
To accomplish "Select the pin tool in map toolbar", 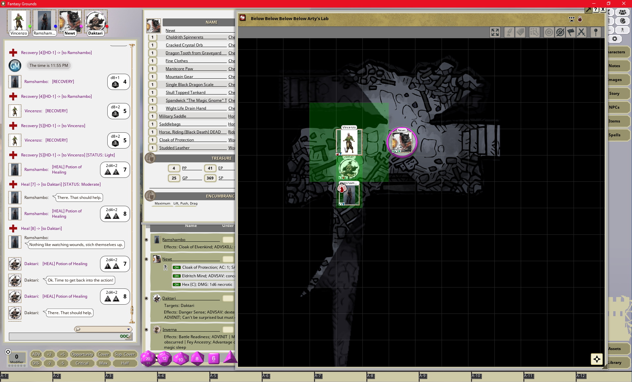I will pos(595,32).
